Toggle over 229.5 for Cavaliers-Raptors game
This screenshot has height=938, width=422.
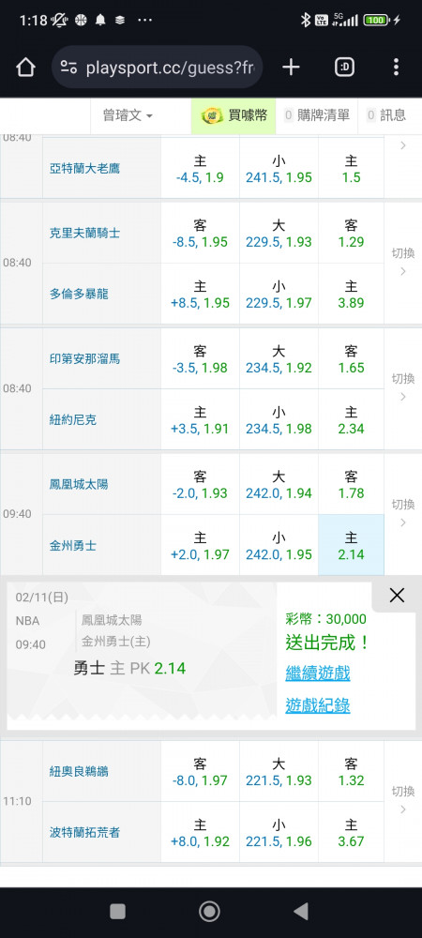point(279,233)
